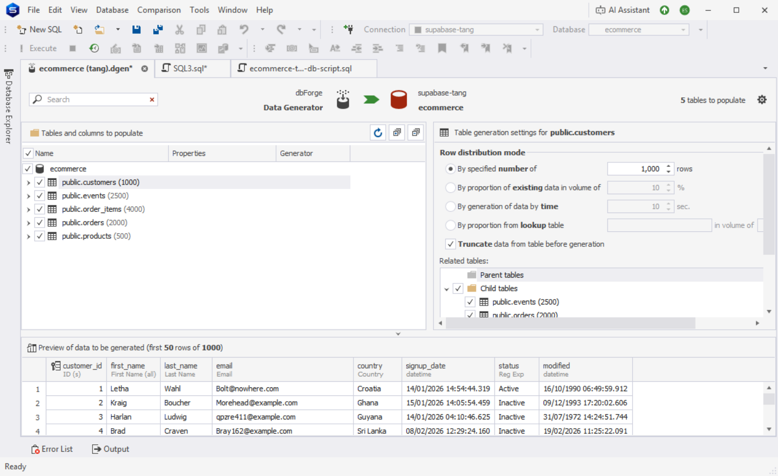The image size is (778, 476).
Task: Open Database Explorer side panel
Action: coord(9,106)
